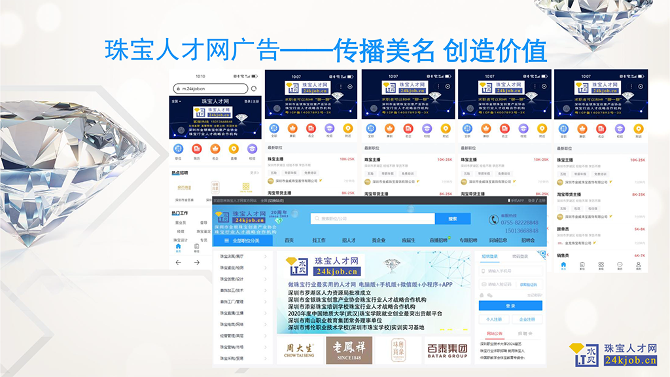The image size is (670, 377).
Task: Click desktop 搜索职位/公司 search field
Action: (373, 219)
